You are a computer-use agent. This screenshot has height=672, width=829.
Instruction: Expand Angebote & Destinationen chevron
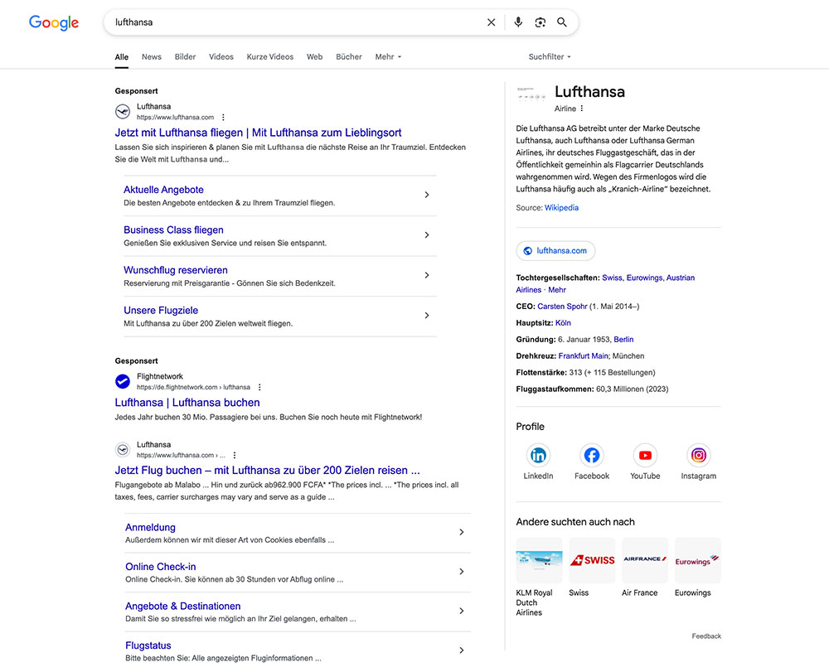coord(462,611)
